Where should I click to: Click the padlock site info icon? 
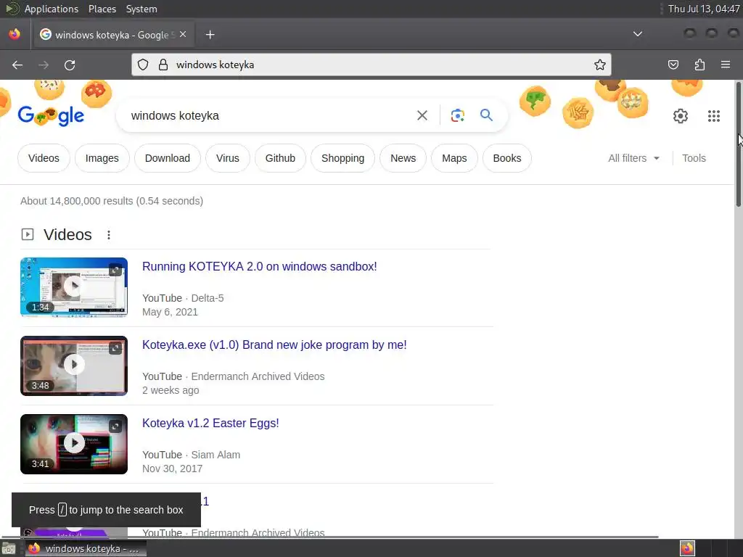coord(163,65)
